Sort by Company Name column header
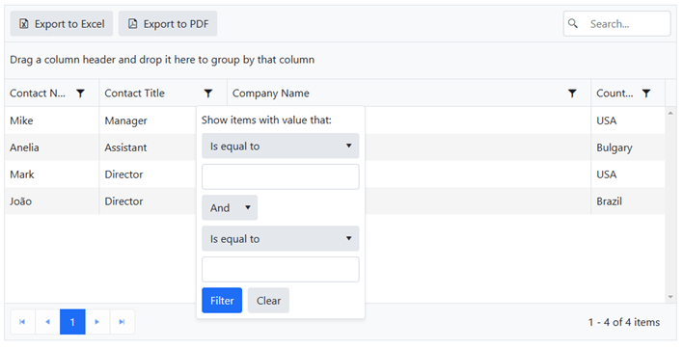683x348 pixels. (270, 94)
